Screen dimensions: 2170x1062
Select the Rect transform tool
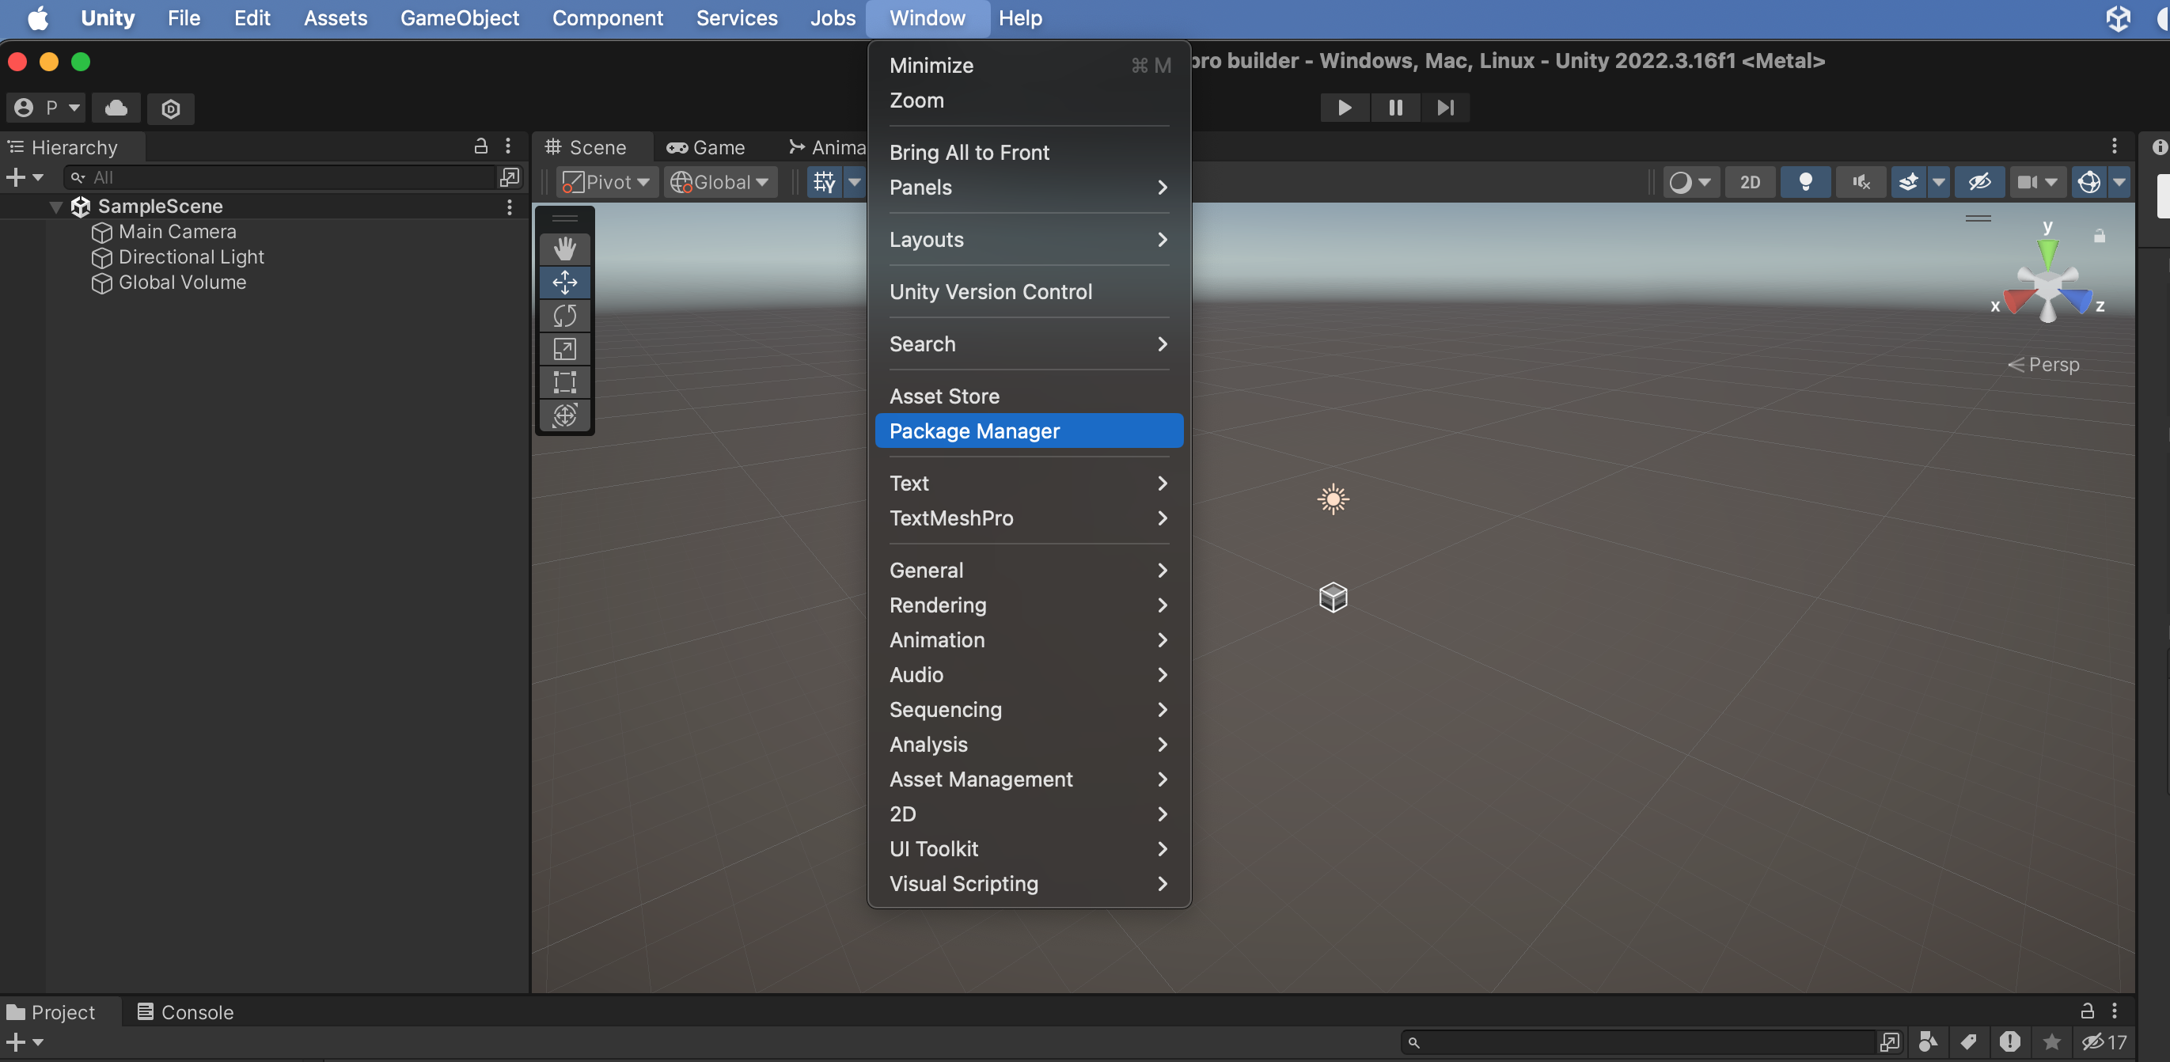(x=564, y=381)
